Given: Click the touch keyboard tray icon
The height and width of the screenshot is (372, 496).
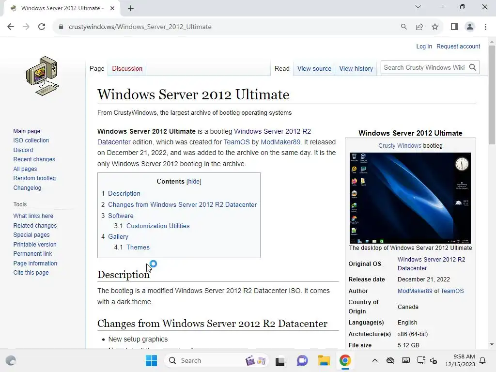Looking at the screenshot, I should pyautogui.click(x=406, y=360).
